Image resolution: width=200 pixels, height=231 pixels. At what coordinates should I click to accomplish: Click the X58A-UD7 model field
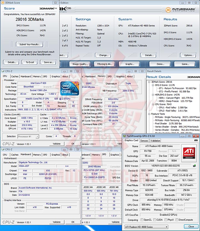coord(37,166)
